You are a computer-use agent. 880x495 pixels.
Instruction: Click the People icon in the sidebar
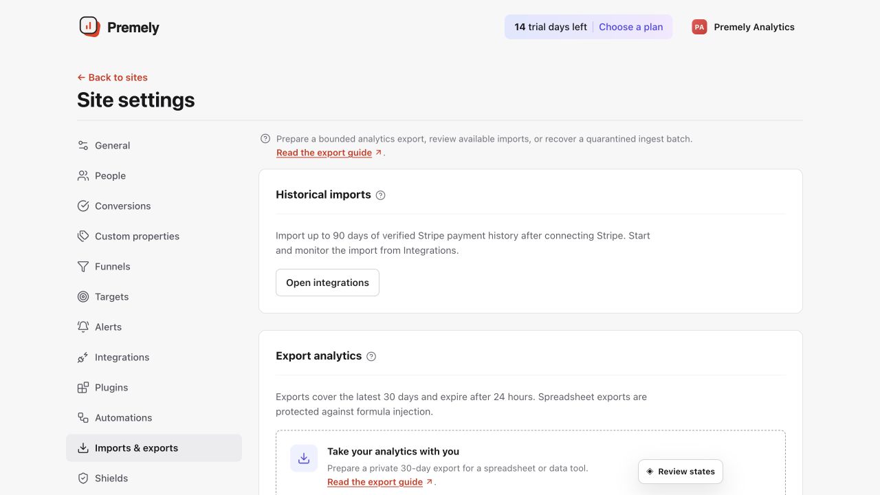tap(83, 176)
